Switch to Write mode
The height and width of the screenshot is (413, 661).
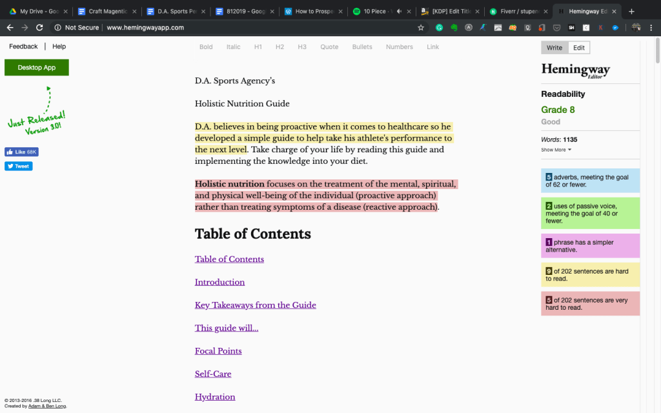pyautogui.click(x=554, y=48)
